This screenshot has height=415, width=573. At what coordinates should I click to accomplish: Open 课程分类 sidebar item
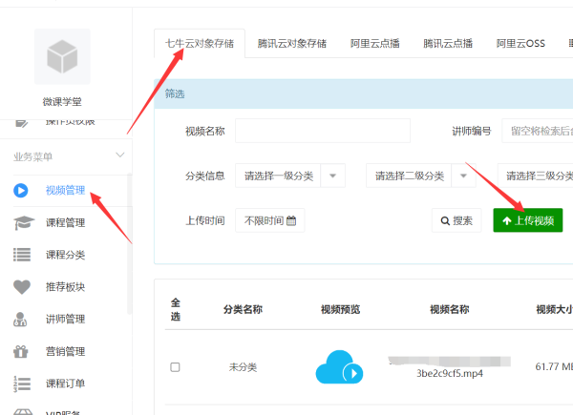(x=65, y=255)
